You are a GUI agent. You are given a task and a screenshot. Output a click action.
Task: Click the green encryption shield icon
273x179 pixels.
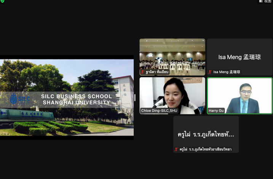coord(2,1)
